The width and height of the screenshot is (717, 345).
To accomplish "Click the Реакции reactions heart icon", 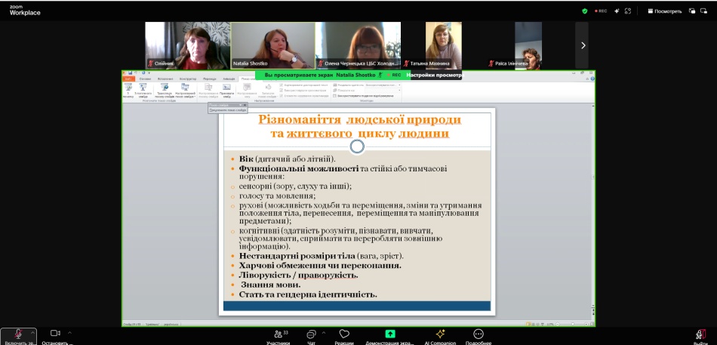I will (x=344, y=334).
